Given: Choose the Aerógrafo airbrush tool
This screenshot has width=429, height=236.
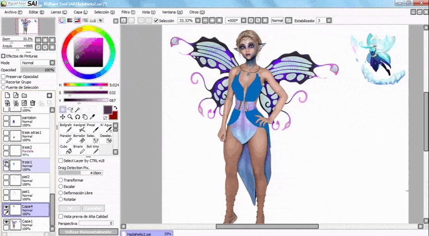Looking at the screenshot, I should 79,128.
